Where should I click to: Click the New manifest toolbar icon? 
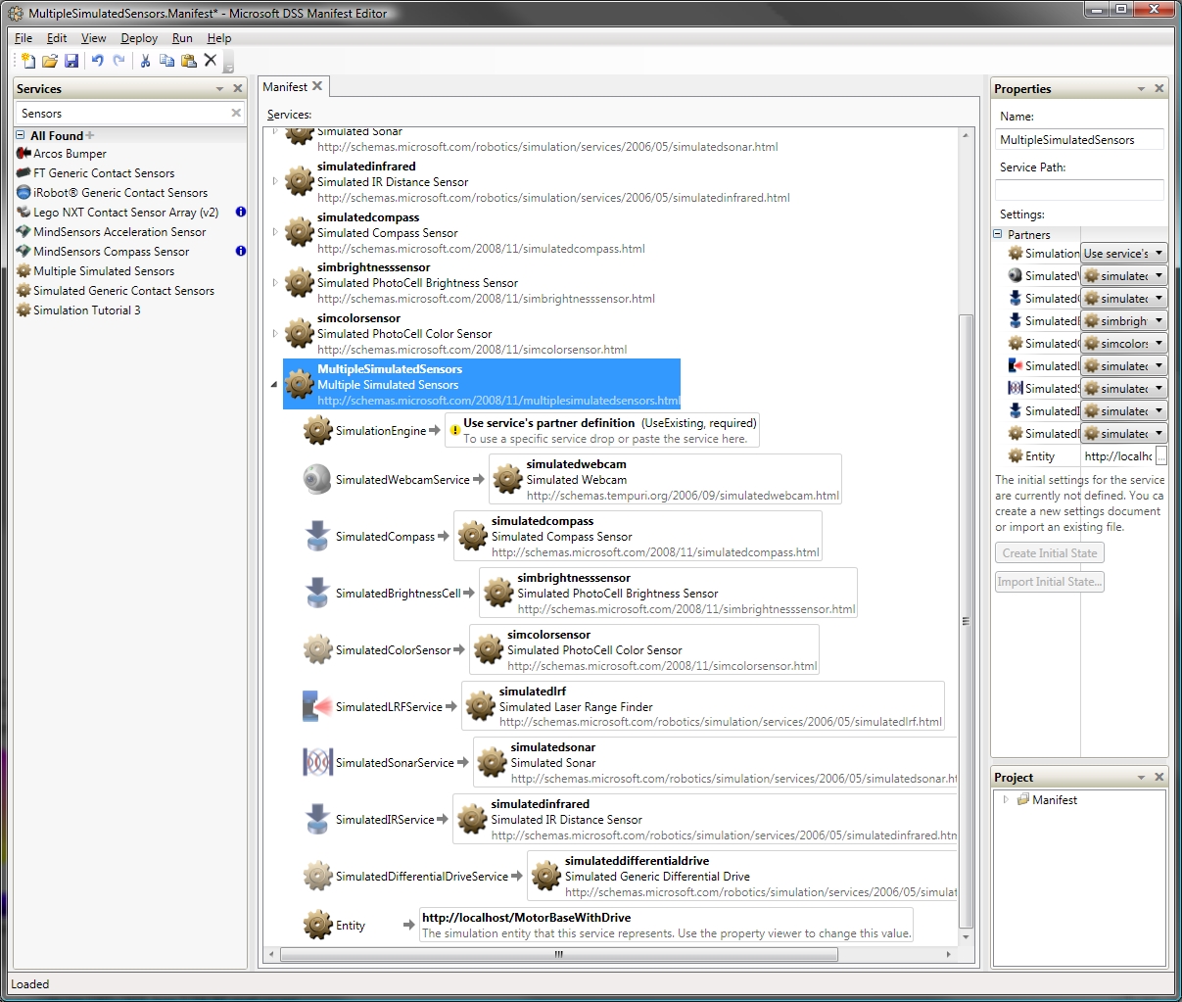tap(27, 61)
